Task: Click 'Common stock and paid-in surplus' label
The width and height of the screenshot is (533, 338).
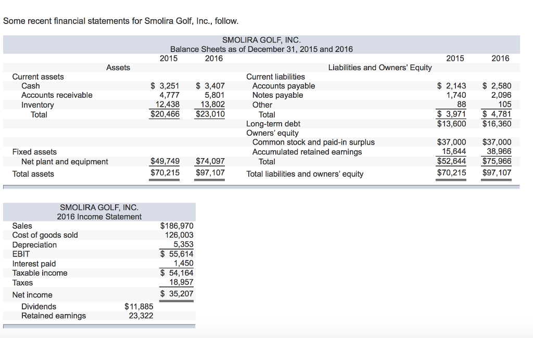Action: pos(313,142)
